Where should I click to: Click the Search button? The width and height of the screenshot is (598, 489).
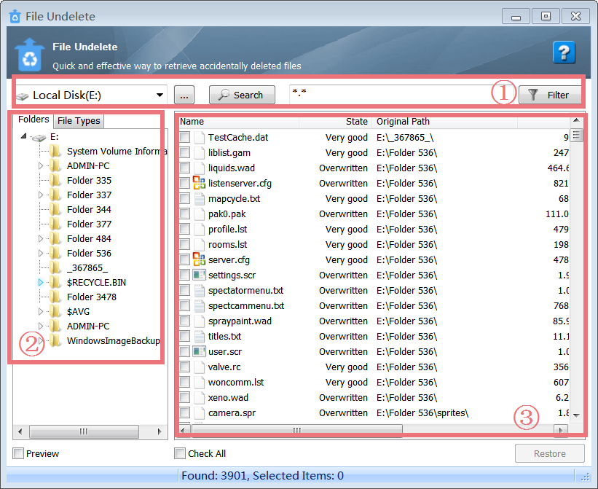point(240,95)
